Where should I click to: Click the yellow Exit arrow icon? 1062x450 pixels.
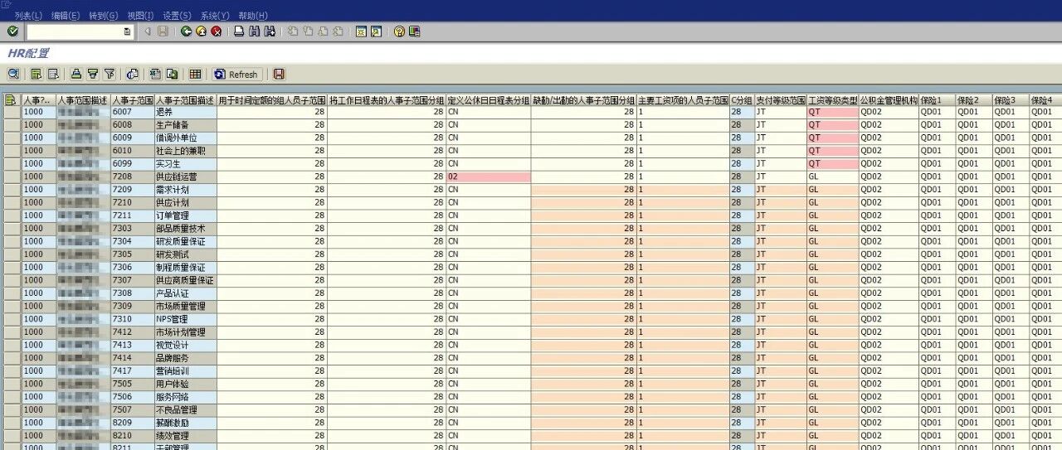tap(202, 31)
